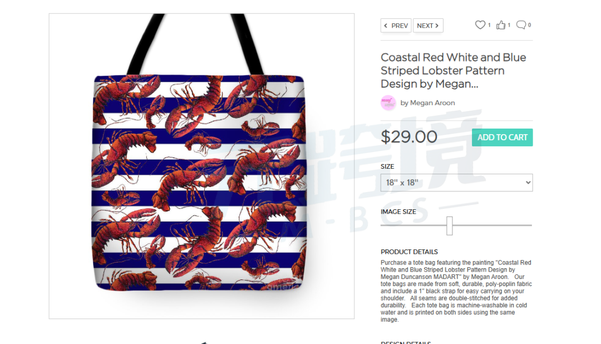Add the tote bag to cart

pos(502,137)
